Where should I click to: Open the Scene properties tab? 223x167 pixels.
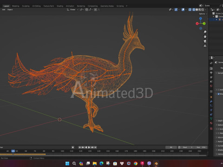[211, 82]
